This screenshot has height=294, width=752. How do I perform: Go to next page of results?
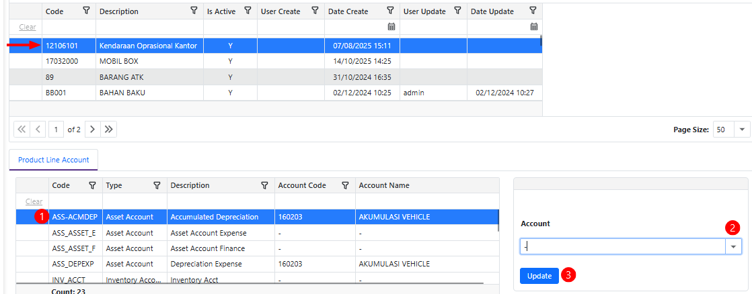point(93,130)
